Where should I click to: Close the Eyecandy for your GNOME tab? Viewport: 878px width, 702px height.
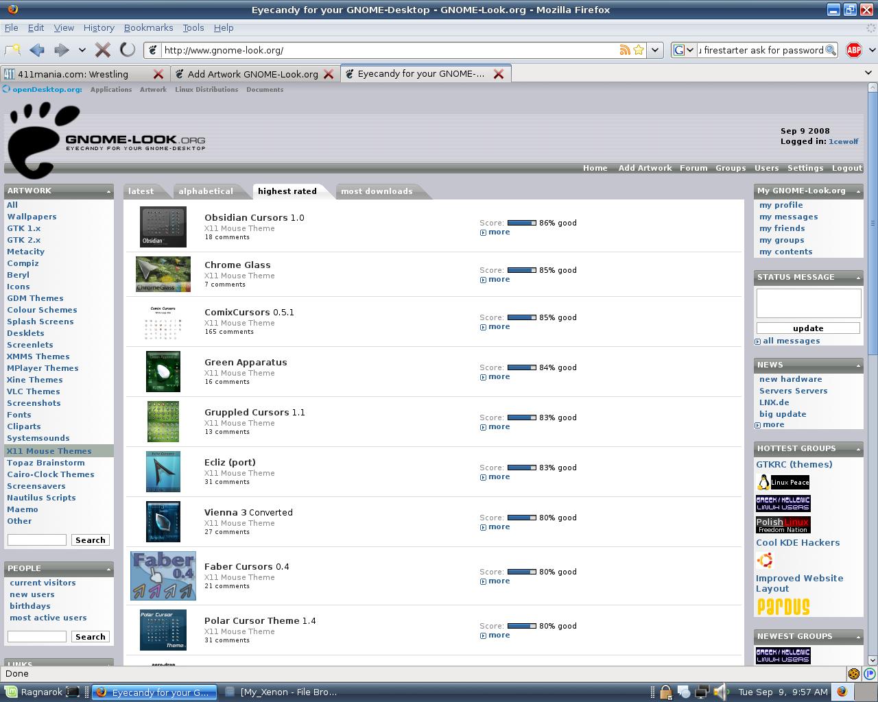point(499,74)
